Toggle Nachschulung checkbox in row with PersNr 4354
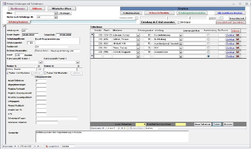Screen dimensions: 251x149 pos(209,43)
